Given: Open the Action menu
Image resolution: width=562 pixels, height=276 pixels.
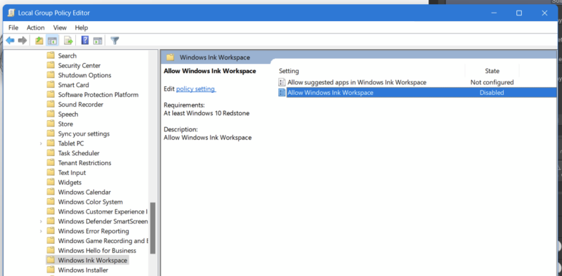Looking at the screenshot, I should pyautogui.click(x=36, y=27).
